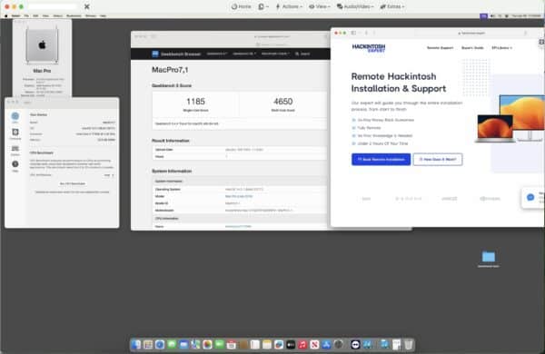Open the Actions dropdown menu
Image resolution: width=545 pixels, height=354 pixels.
pos(289,6)
